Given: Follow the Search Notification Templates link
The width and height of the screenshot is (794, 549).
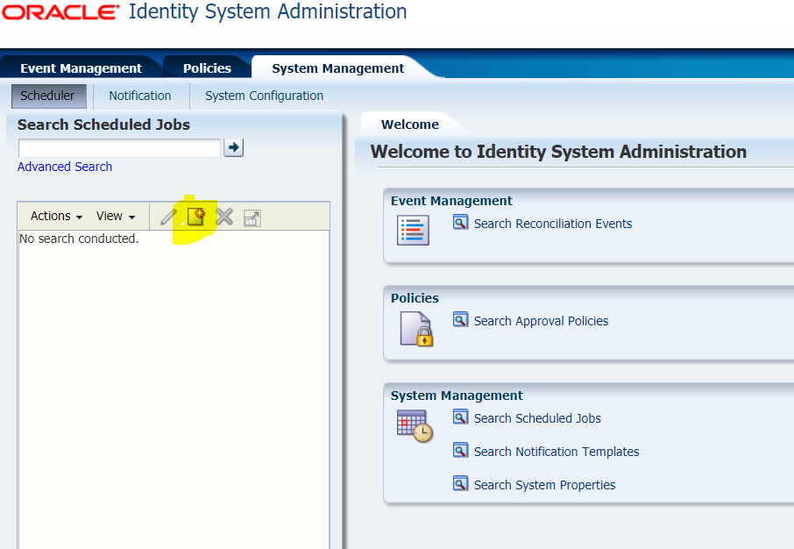Looking at the screenshot, I should pos(556,451).
